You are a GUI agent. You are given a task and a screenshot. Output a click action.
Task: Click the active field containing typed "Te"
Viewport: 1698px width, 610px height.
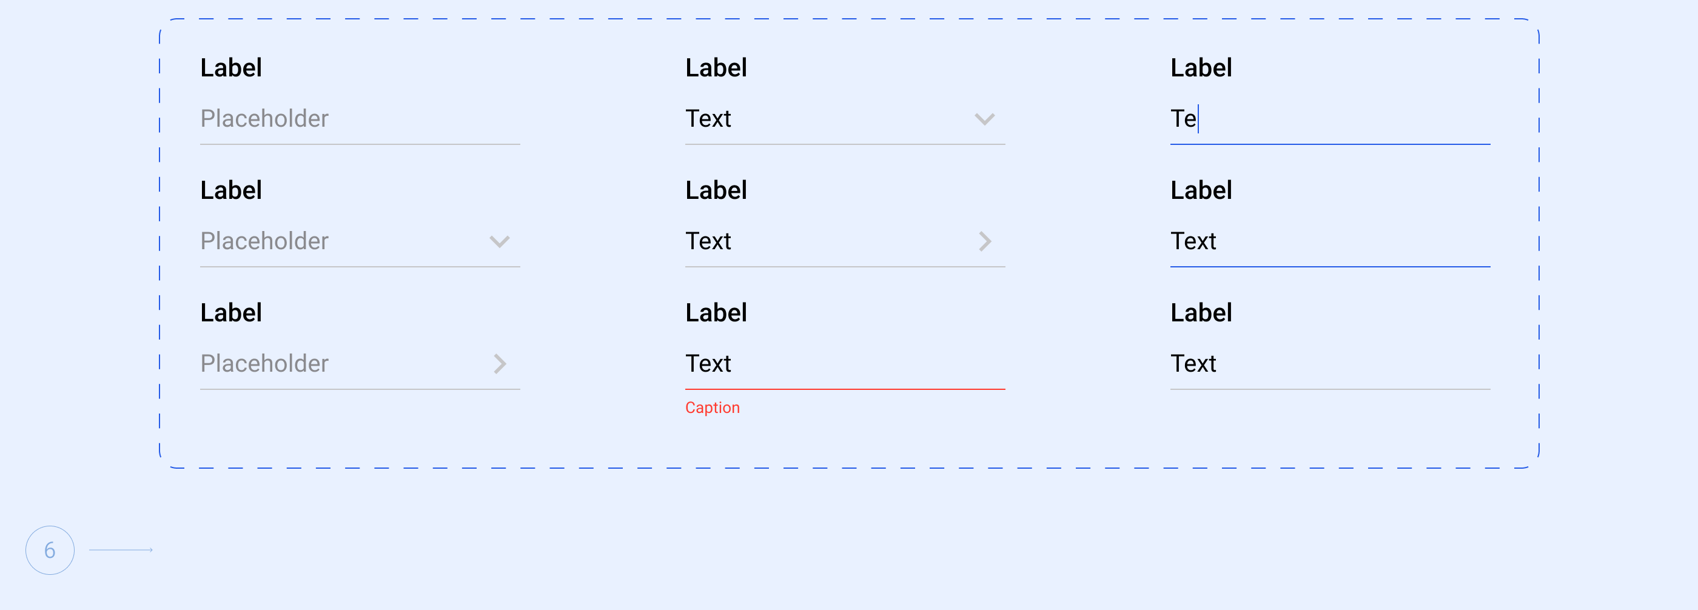(1329, 119)
